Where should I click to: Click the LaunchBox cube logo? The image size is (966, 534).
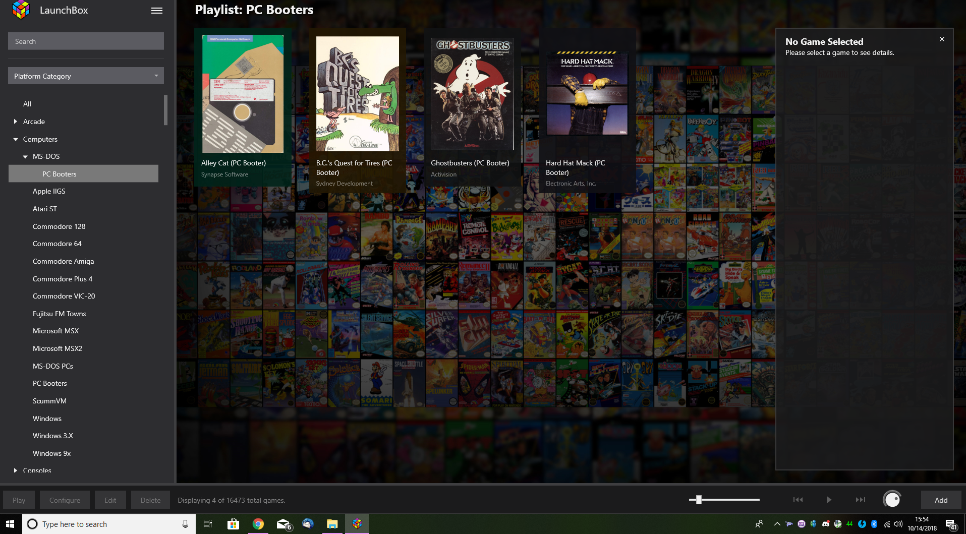[x=21, y=10]
